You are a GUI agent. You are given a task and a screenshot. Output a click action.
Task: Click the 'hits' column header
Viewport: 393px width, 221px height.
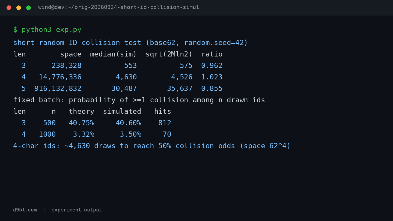tap(163, 112)
